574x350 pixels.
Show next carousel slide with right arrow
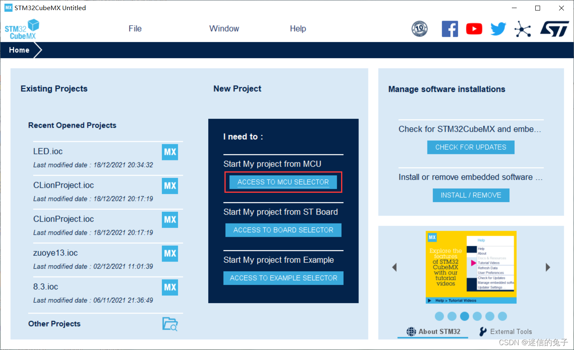pyautogui.click(x=548, y=267)
